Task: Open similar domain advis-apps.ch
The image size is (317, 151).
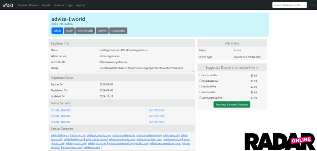Action: [171, 135]
